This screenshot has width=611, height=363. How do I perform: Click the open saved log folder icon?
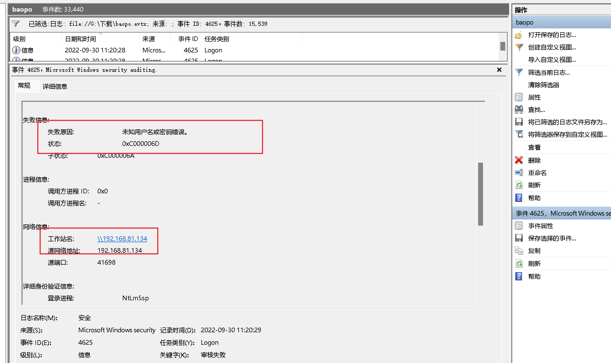pos(518,35)
